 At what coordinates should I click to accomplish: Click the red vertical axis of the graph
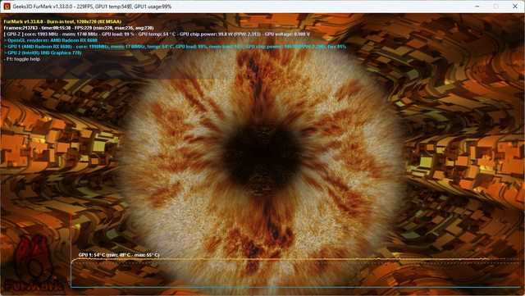pos(71,249)
